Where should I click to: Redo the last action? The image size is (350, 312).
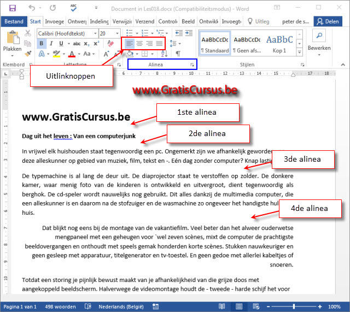click(x=52, y=8)
